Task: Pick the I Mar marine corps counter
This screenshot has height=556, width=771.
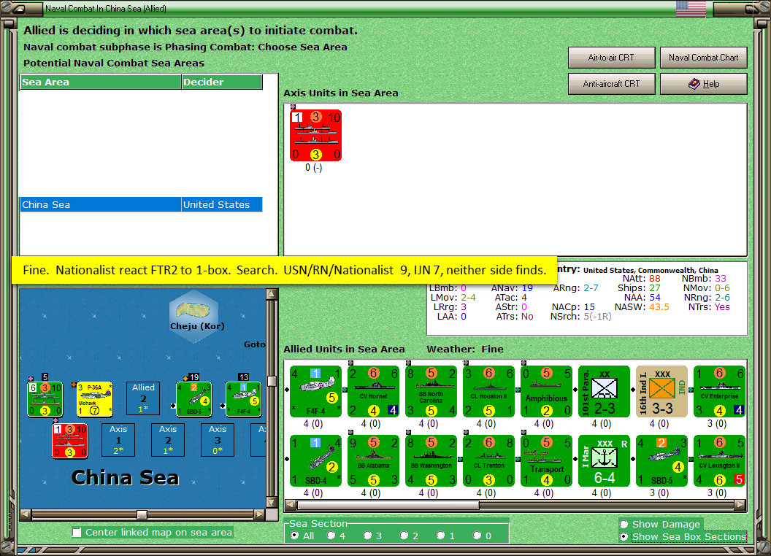Action: coord(605,460)
